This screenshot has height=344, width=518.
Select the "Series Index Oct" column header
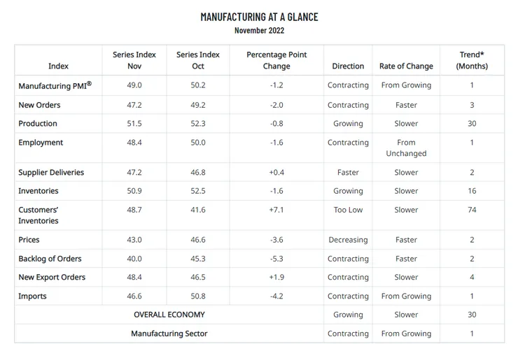(198, 60)
